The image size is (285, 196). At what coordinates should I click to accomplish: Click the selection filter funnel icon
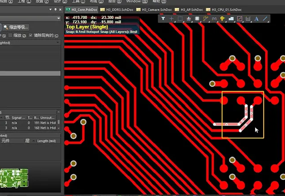(x=163, y=19)
